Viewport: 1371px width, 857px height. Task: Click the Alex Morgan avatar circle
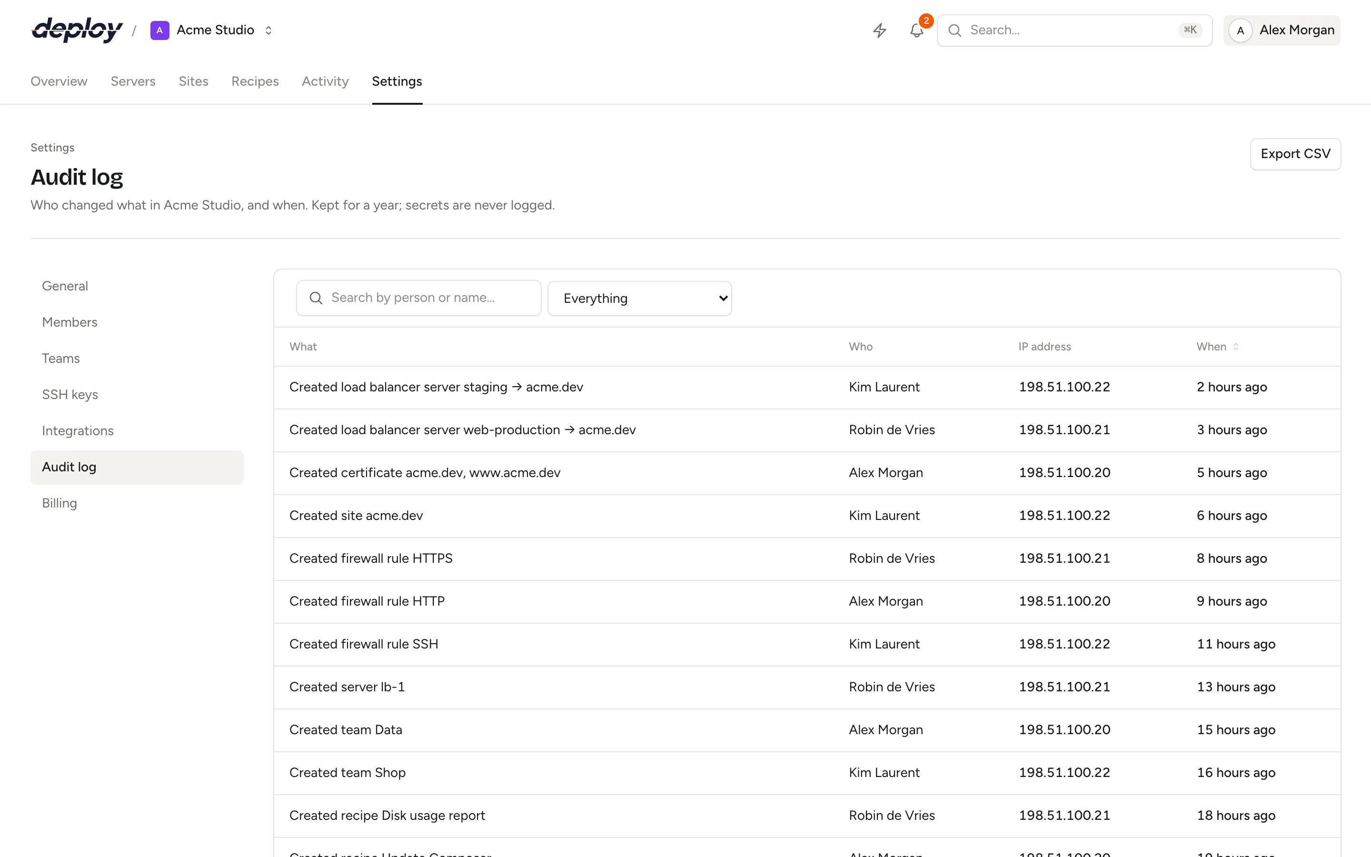coord(1241,30)
